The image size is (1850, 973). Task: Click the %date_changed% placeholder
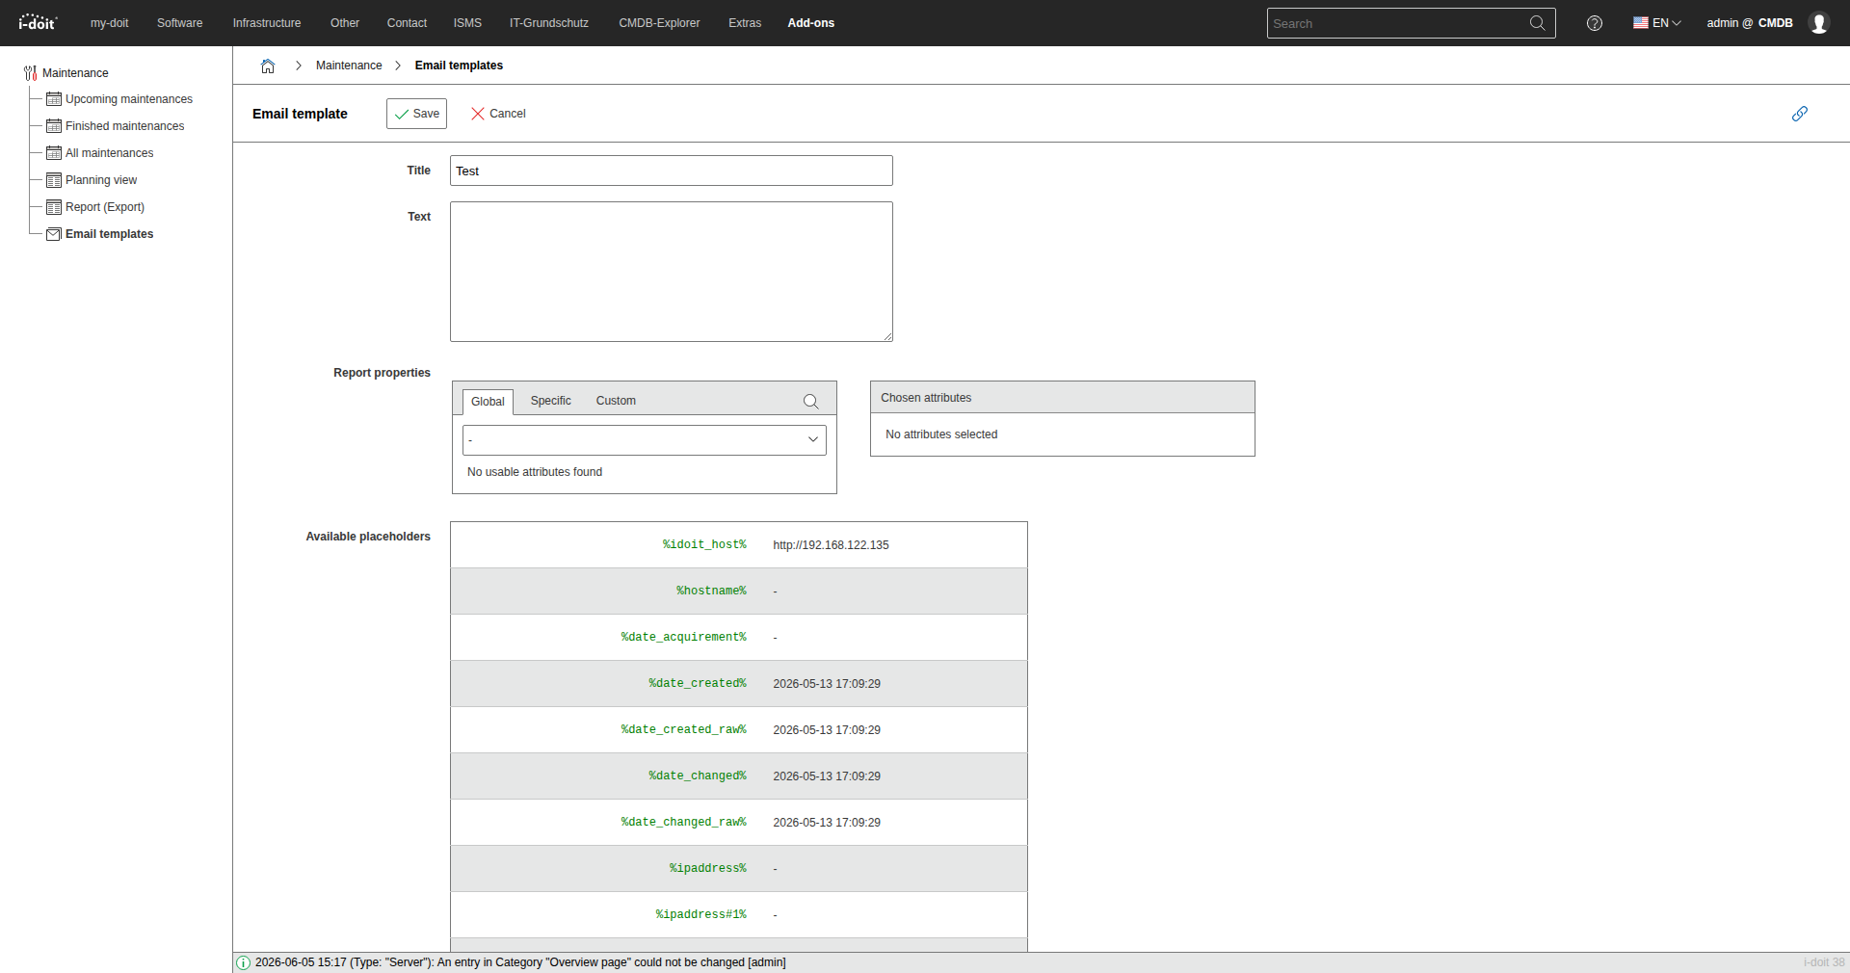[698, 776]
